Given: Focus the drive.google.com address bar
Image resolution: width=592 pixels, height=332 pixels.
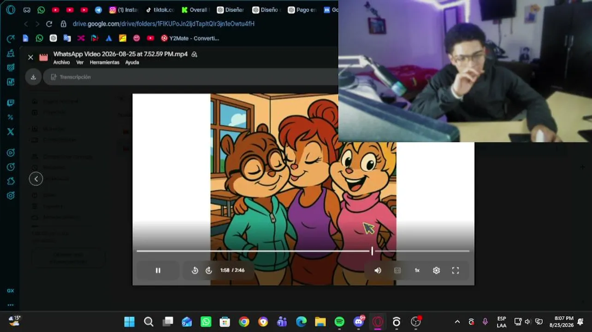Looking at the screenshot, I should click(x=164, y=24).
